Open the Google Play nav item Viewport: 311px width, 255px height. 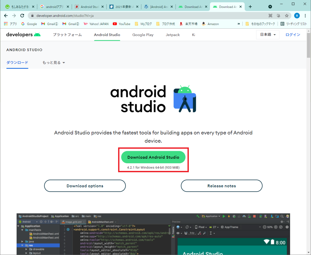click(143, 35)
